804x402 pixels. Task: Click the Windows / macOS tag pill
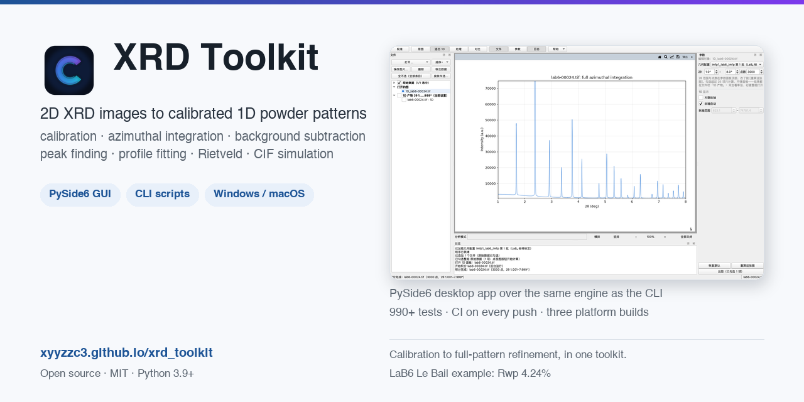click(259, 195)
